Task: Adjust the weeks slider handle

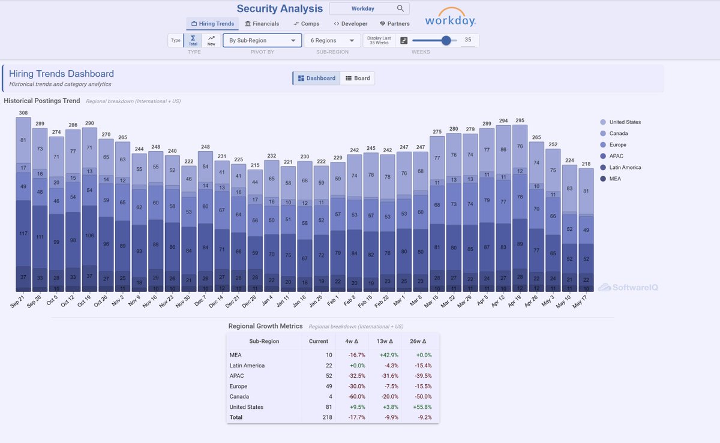Action: click(x=446, y=40)
